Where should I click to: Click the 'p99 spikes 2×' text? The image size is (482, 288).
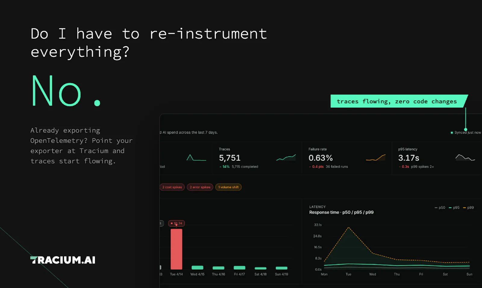422,167
